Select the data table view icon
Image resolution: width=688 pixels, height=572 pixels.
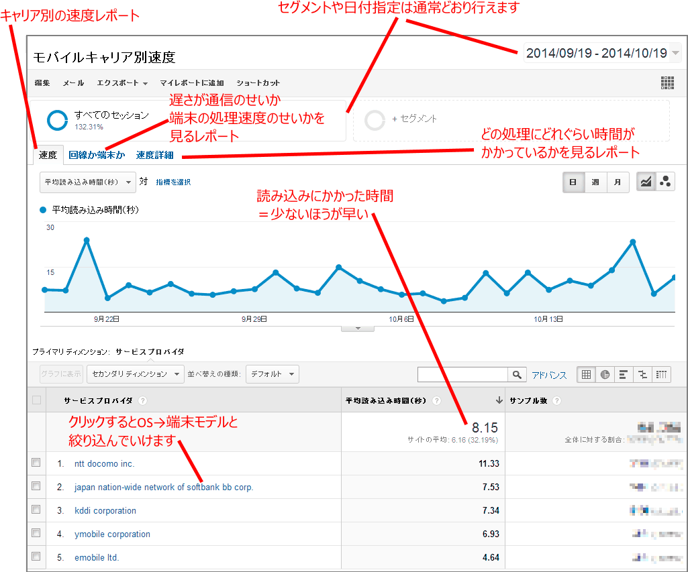(587, 375)
